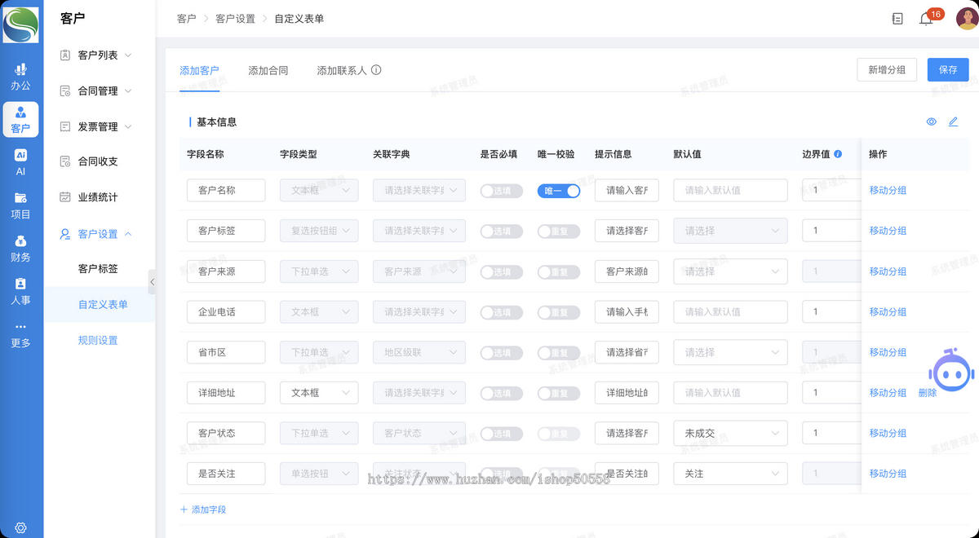Screen dimensions: 979x538
Task: Click the app logo at top left
Action: click(20, 24)
